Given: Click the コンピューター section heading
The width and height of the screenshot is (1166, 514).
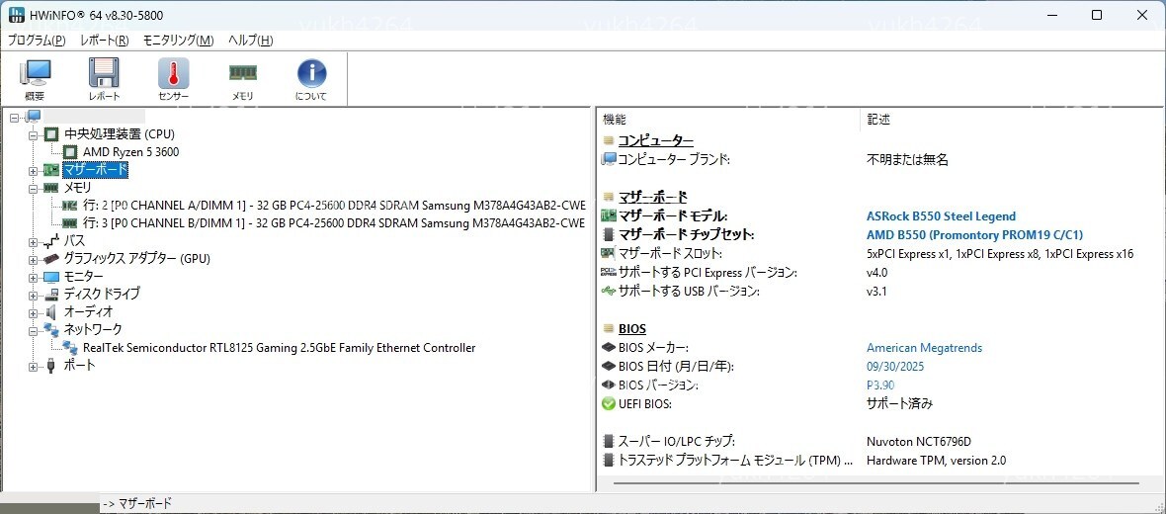Looking at the screenshot, I should [x=656, y=140].
